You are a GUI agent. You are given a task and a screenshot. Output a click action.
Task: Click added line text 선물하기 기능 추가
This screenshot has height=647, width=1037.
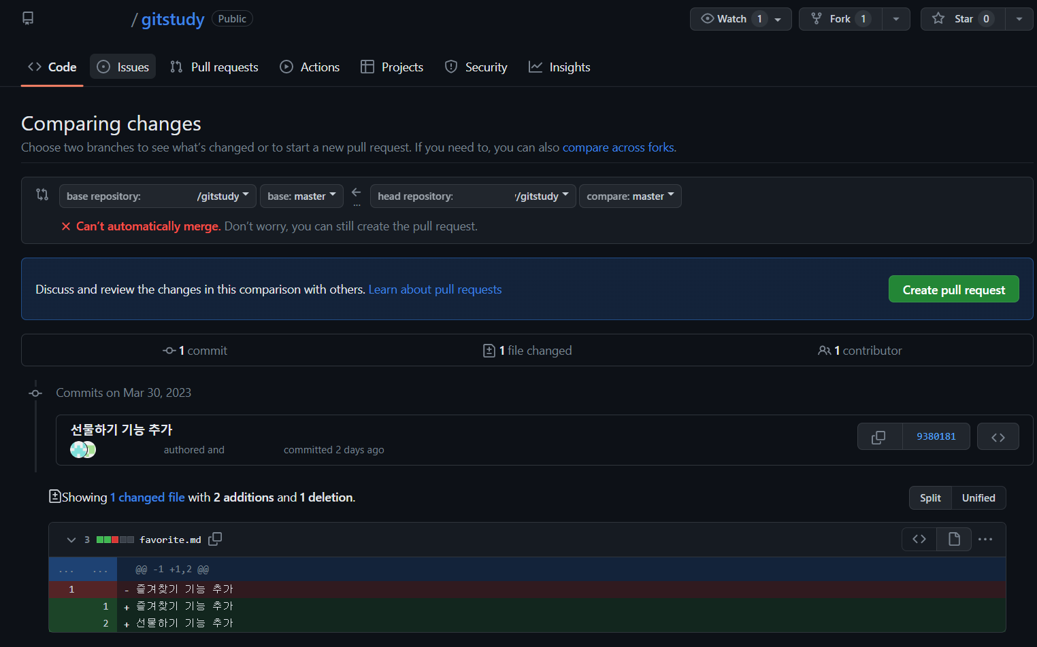coord(184,623)
